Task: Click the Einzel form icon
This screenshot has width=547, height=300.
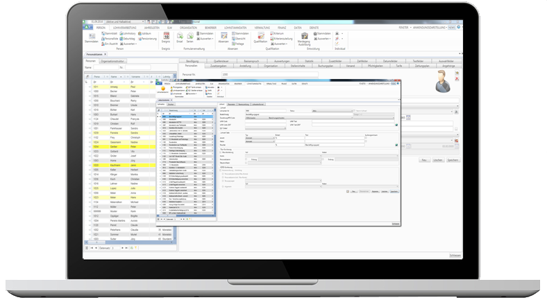Action: point(180,36)
